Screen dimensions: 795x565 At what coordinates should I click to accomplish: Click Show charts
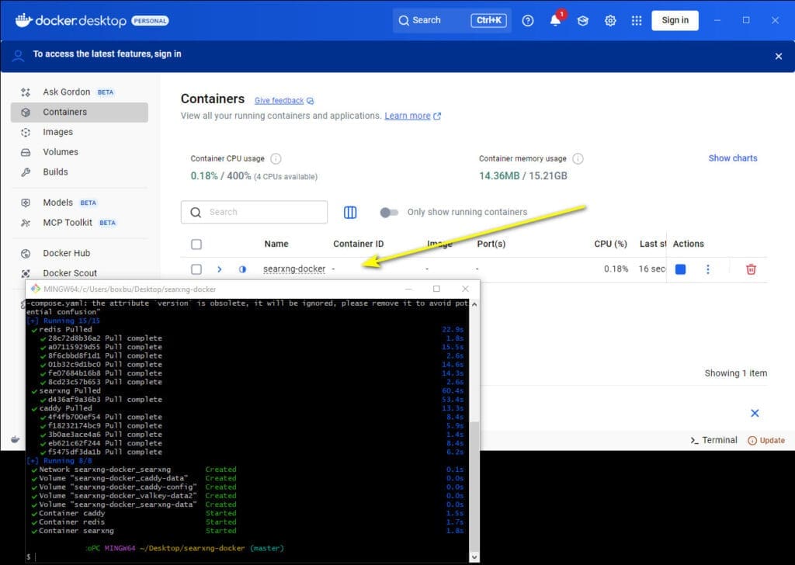(733, 158)
